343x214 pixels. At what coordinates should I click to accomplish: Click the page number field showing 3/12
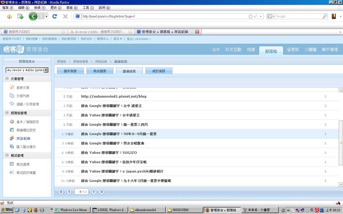tap(81, 192)
